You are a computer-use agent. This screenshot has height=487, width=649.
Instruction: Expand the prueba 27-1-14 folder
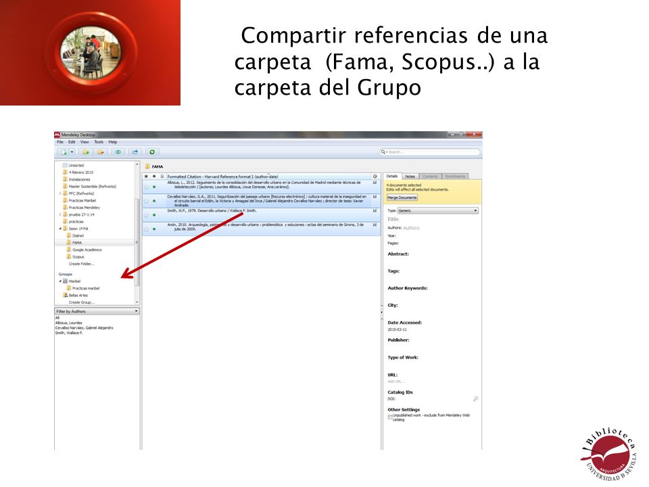[x=60, y=214]
